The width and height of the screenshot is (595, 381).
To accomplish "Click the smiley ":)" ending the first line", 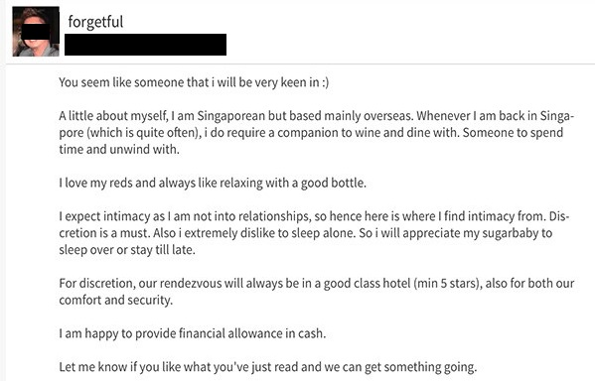I will [325, 82].
